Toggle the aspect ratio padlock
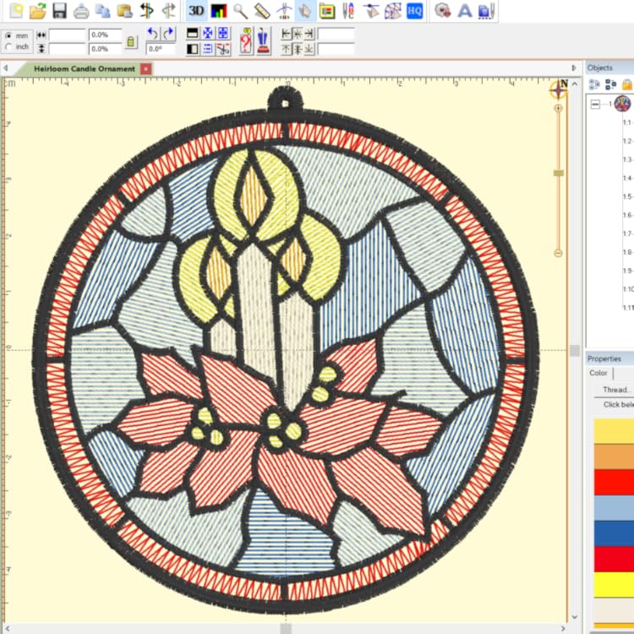634x634 pixels. coord(130,41)
